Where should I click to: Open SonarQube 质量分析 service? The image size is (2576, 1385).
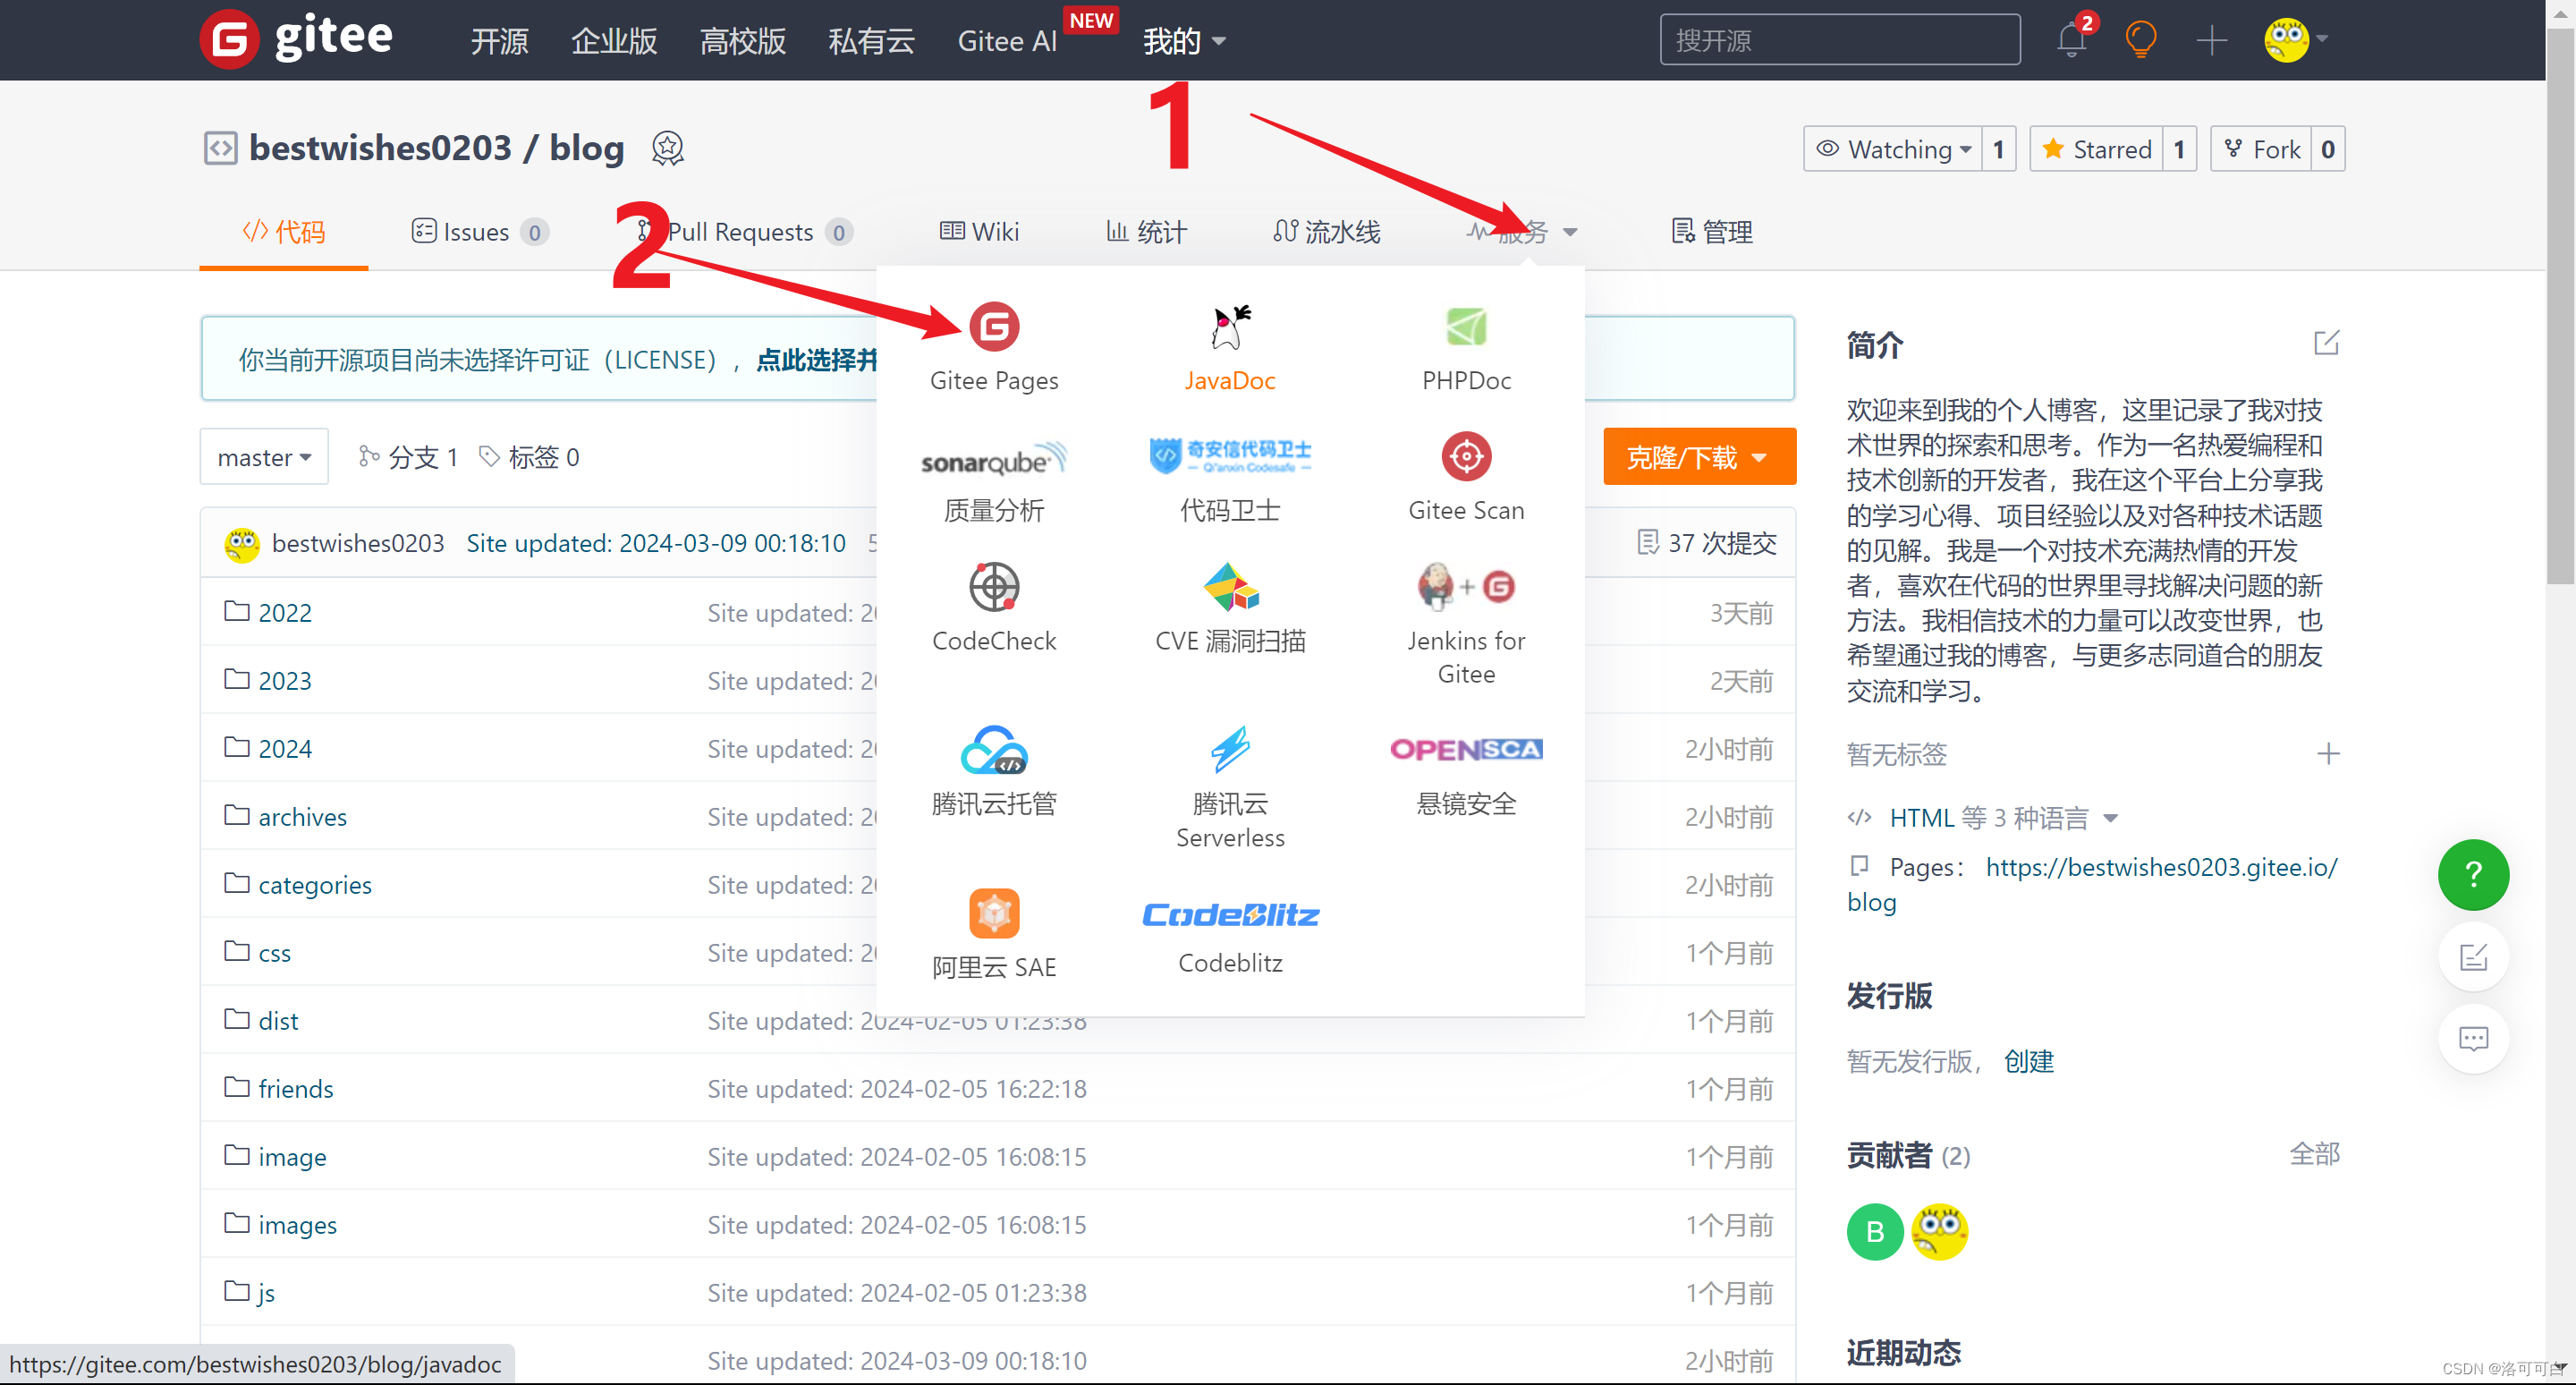[x=993, y=481]
